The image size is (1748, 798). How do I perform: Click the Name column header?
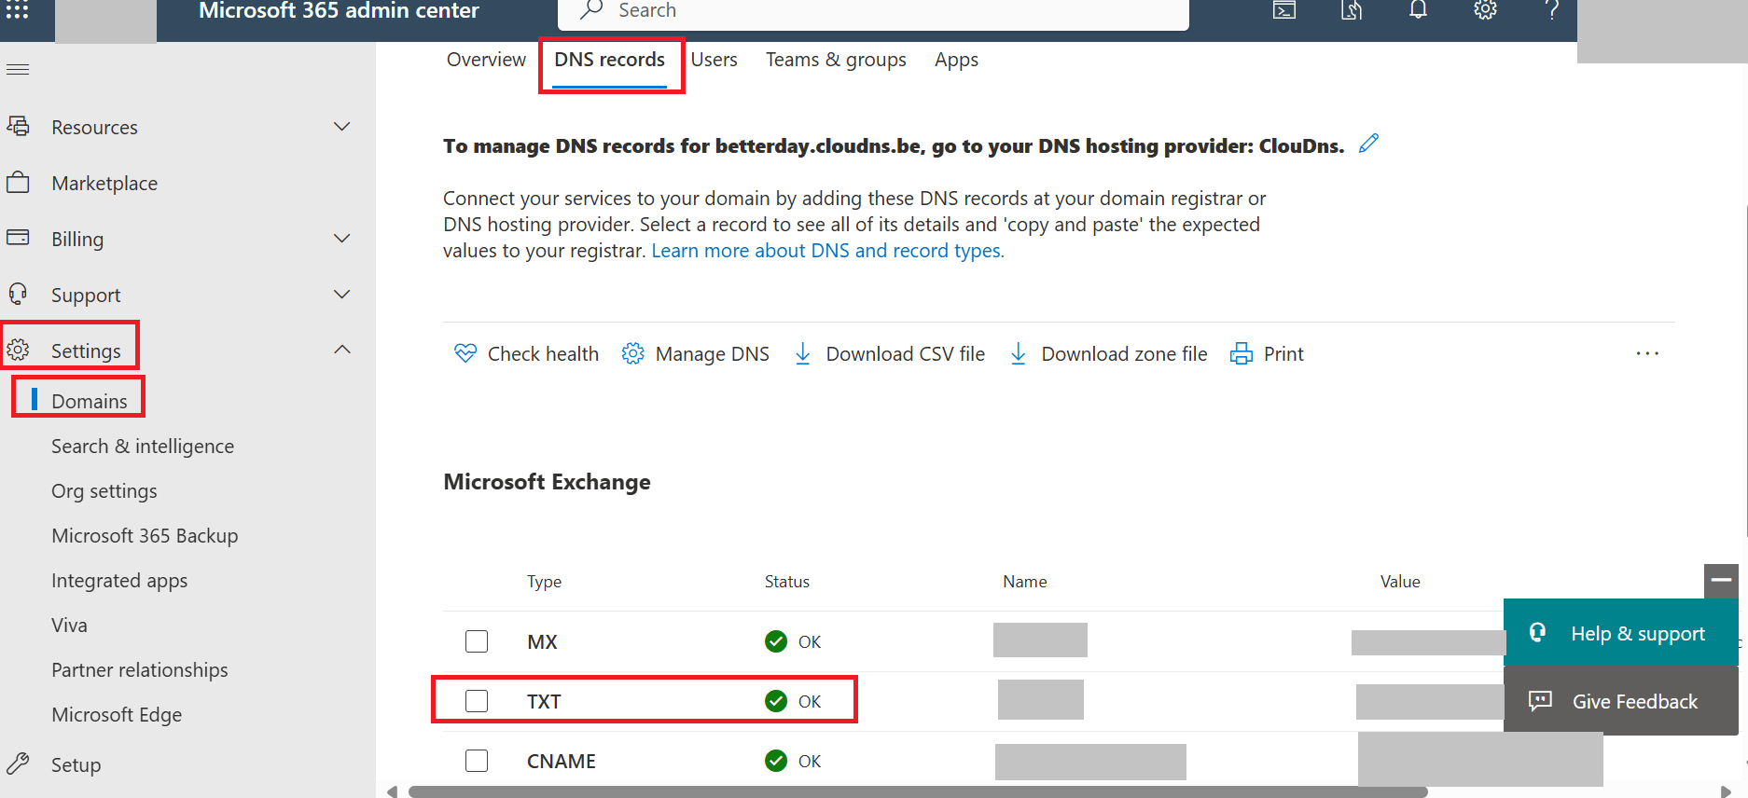pyautogui.click(x=1025, y=582)
